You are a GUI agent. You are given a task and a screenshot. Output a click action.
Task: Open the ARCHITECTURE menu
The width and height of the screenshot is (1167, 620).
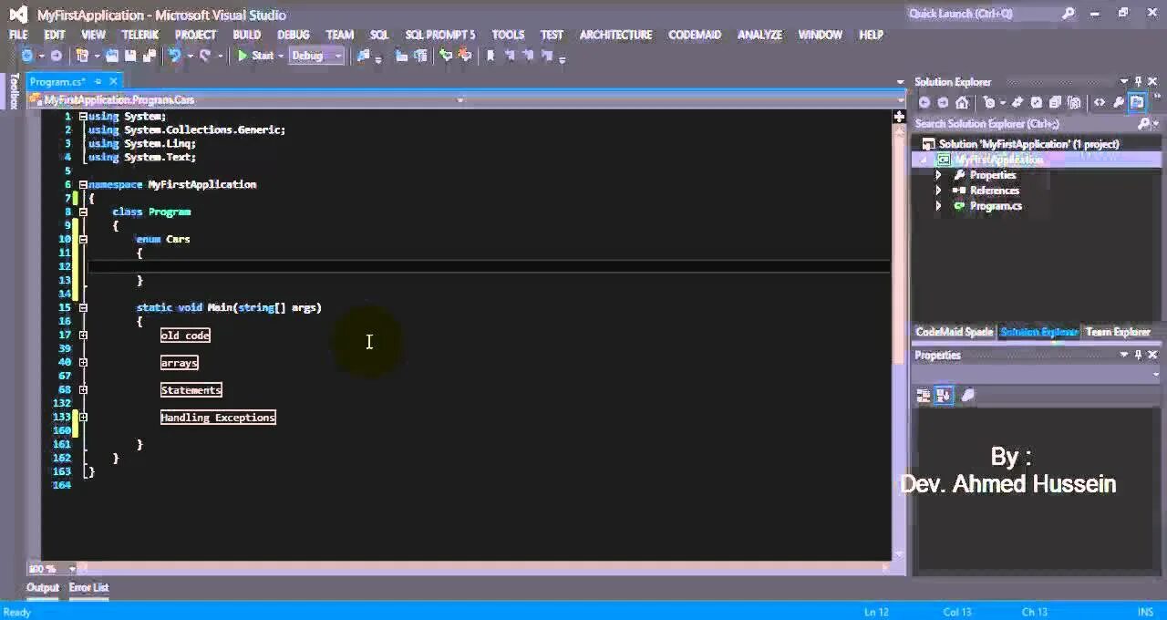pyautogui.click(x=616, y=35)
